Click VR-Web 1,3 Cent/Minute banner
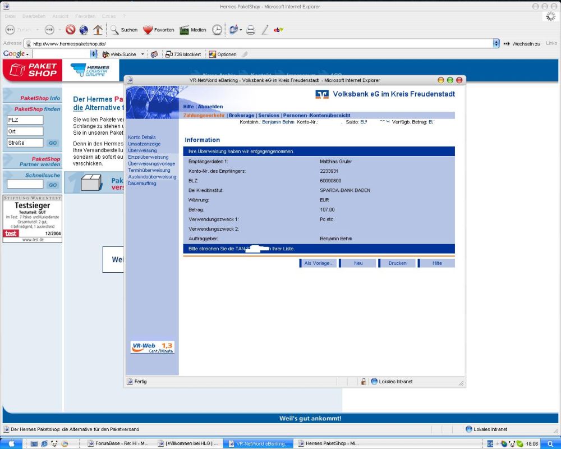 pyautogui.click(x=153, y=347)
